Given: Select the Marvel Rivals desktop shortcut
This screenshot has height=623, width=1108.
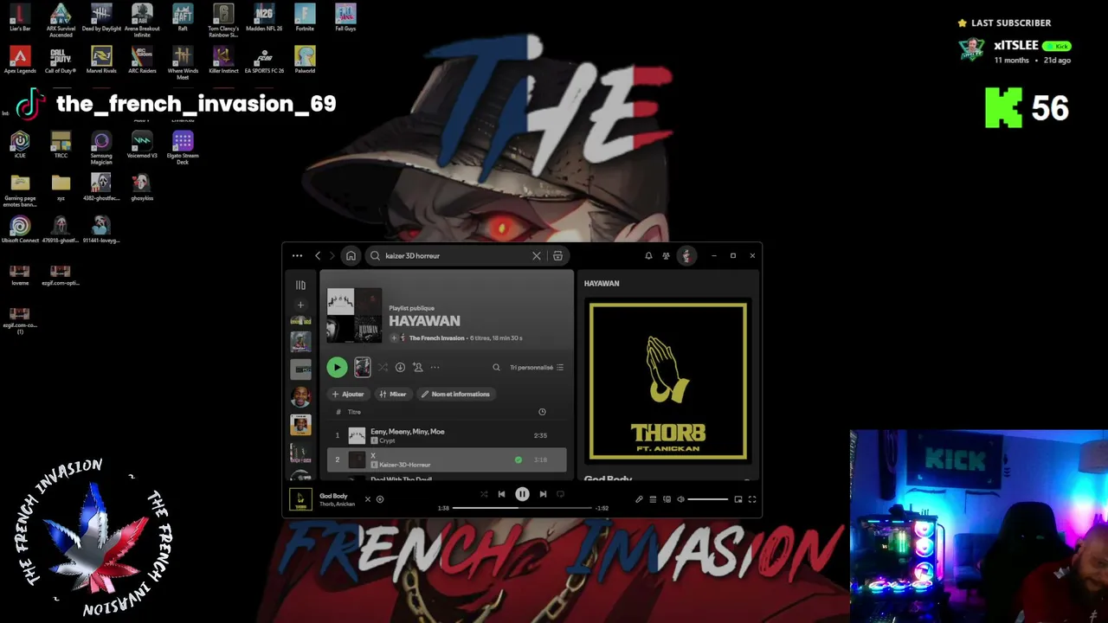Looking at the screenshot, I should 101,60.
